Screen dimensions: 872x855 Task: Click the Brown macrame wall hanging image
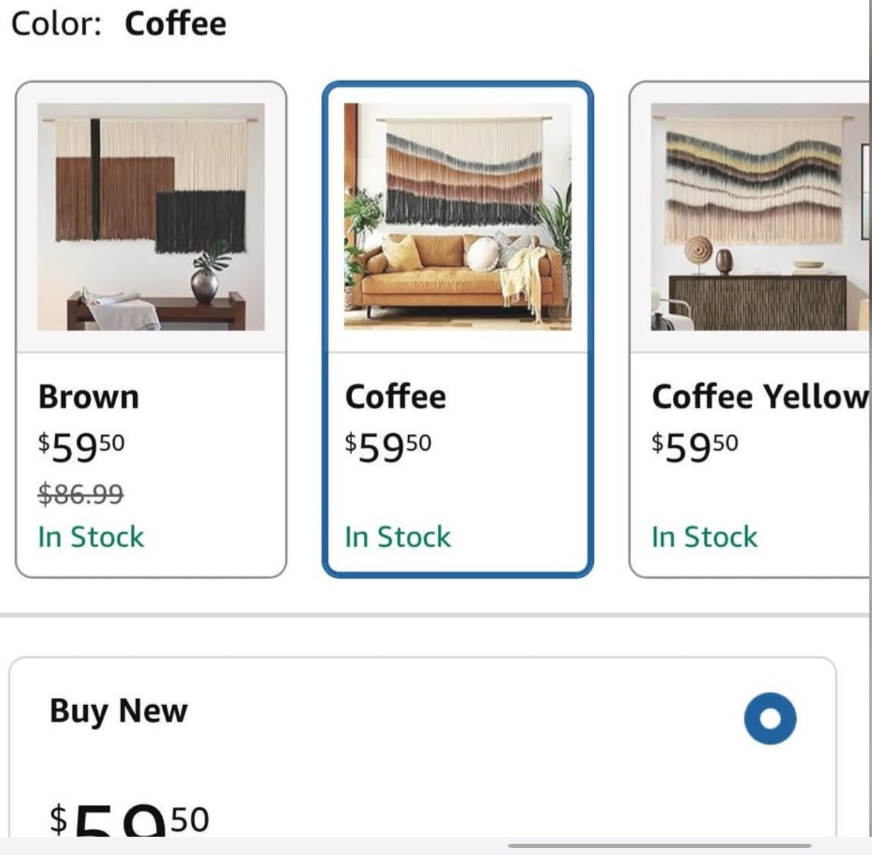coord(151,217)
